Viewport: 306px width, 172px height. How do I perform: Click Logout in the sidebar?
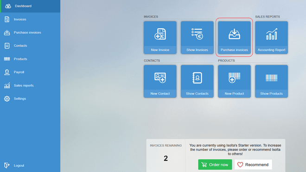click(30, 166)
